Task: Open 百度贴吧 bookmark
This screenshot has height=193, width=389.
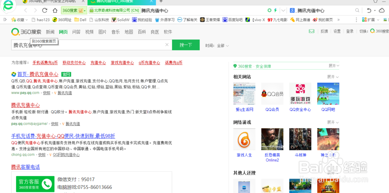Action: coord(233,19)
